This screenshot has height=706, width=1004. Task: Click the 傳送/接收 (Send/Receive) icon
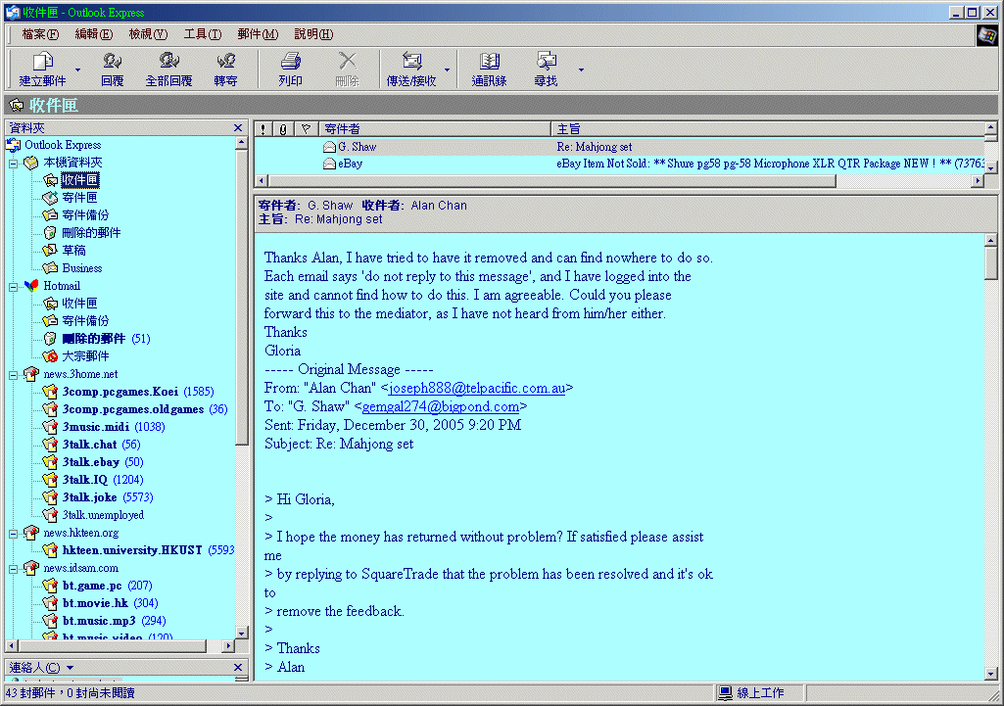click(411, 62)
